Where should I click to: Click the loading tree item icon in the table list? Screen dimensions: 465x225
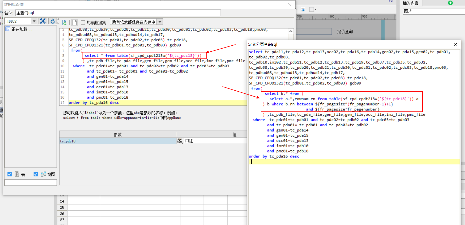coord(8,29)
